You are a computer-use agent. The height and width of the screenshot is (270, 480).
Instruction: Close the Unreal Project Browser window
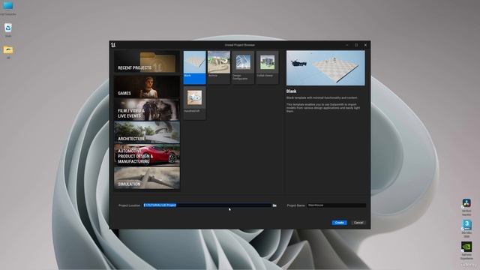click(365, 45)
